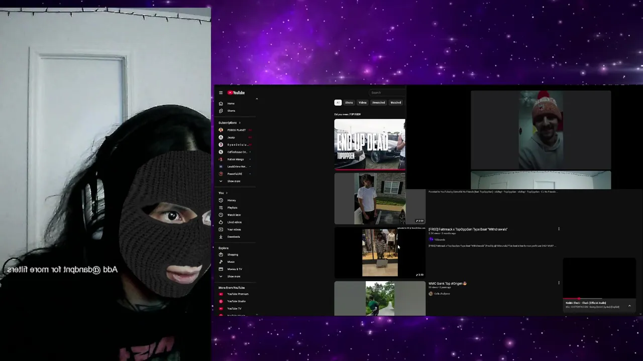This screenshot has width=643, height=361.
Task: Open the Music note icon
Action: click(x=221, y=262)
